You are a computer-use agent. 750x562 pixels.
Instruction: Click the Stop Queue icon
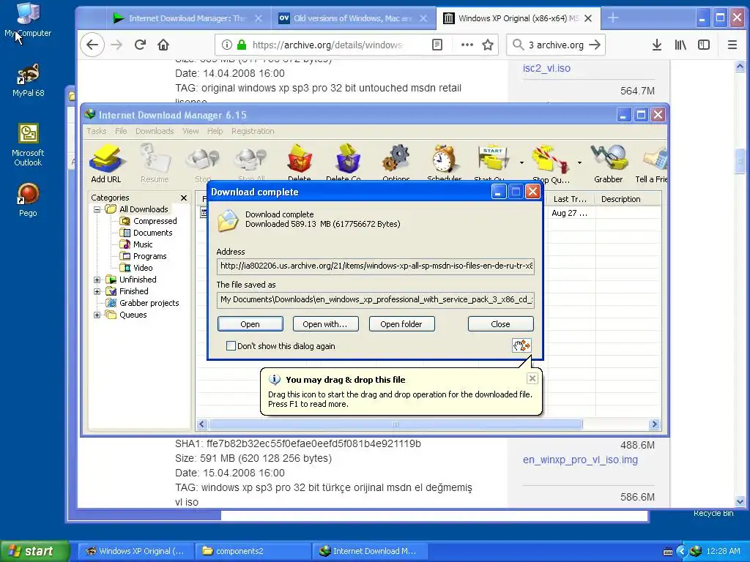(x=550, y=163)
